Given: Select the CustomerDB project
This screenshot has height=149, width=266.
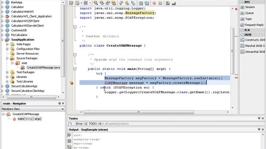Looking at the screenshot, I should click(19, 30).
